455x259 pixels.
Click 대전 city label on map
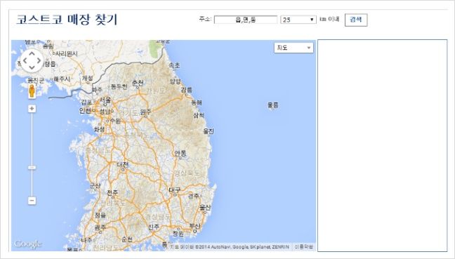point(122,164)
